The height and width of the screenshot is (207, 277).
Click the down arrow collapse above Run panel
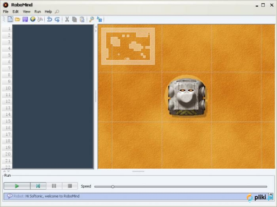pyautogui.click(x=8, y=171)
